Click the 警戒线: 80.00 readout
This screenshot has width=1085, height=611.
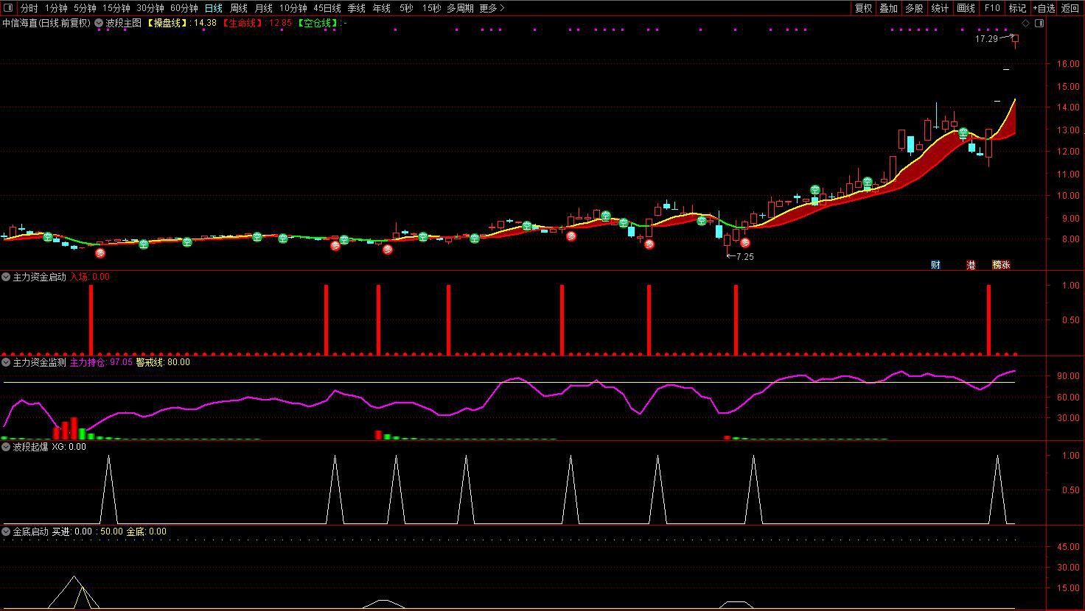(x=163, y=362)
